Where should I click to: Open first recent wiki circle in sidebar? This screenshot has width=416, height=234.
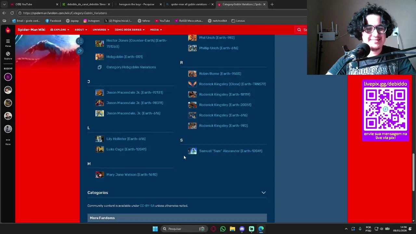pyautogui.click(x=8, y=77)
